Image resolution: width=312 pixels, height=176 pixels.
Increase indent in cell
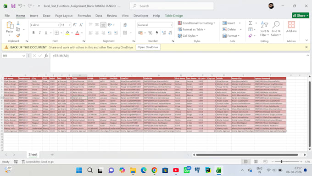(116, 33)
